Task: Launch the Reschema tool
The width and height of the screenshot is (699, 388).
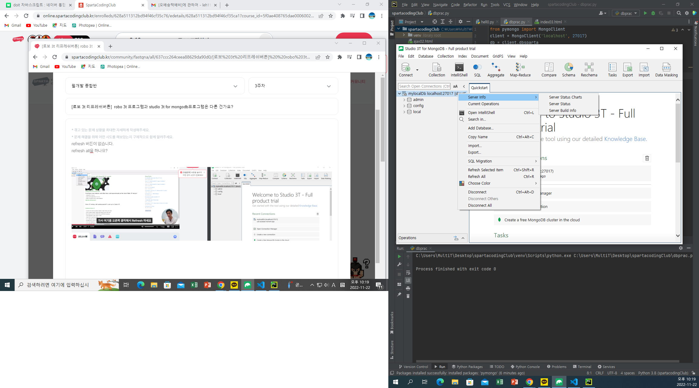Action: pos(589,69)
